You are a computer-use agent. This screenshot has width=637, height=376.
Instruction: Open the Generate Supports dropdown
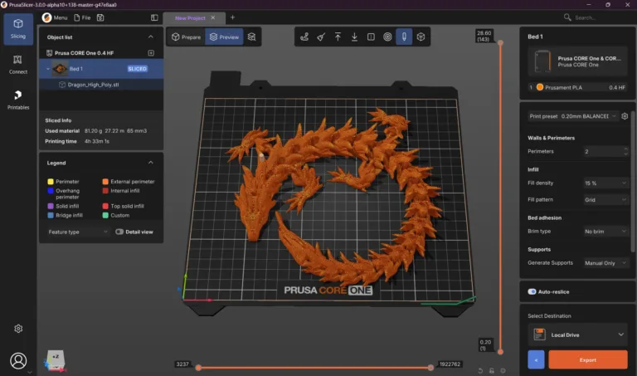605,263
